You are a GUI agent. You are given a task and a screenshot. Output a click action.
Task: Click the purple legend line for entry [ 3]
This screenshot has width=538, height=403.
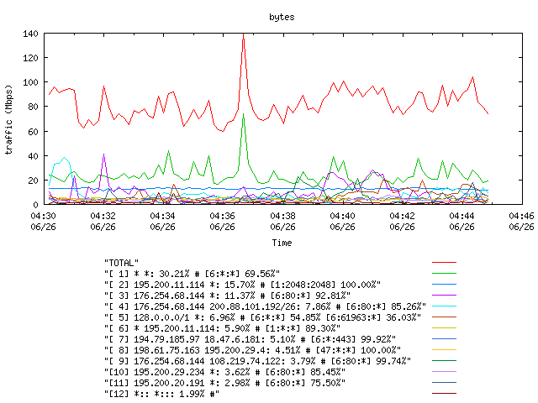coord(444,295)
